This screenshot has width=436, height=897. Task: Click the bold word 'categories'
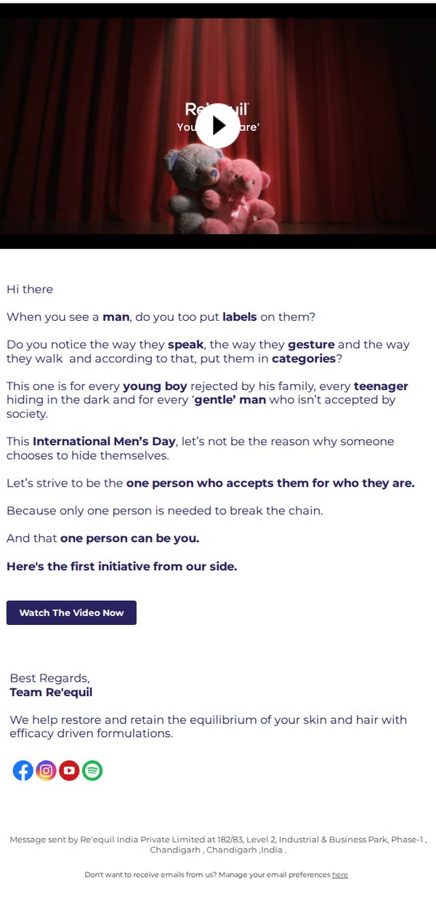304,359
